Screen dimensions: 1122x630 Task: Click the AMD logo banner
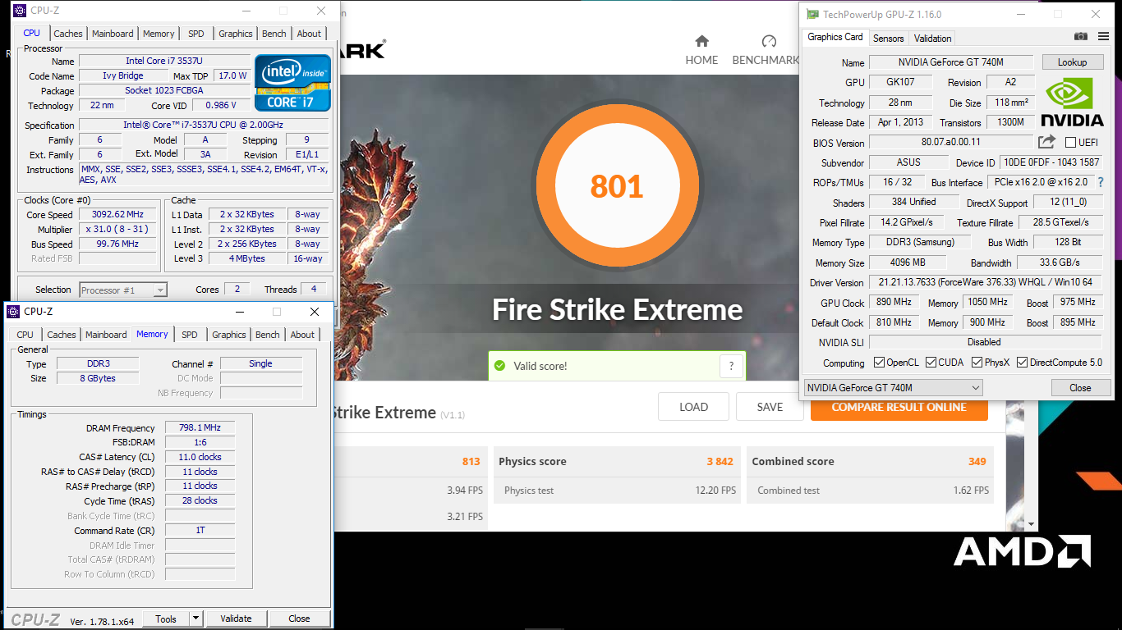coord(1022,551)
